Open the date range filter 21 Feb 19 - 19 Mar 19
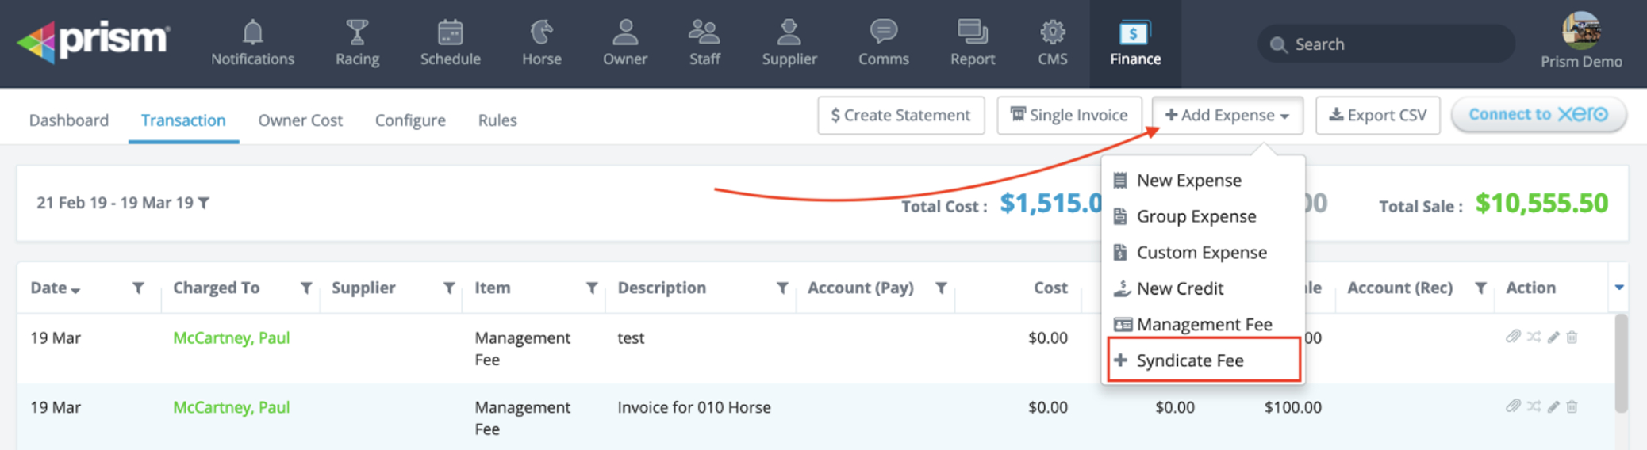 (123, 203)
